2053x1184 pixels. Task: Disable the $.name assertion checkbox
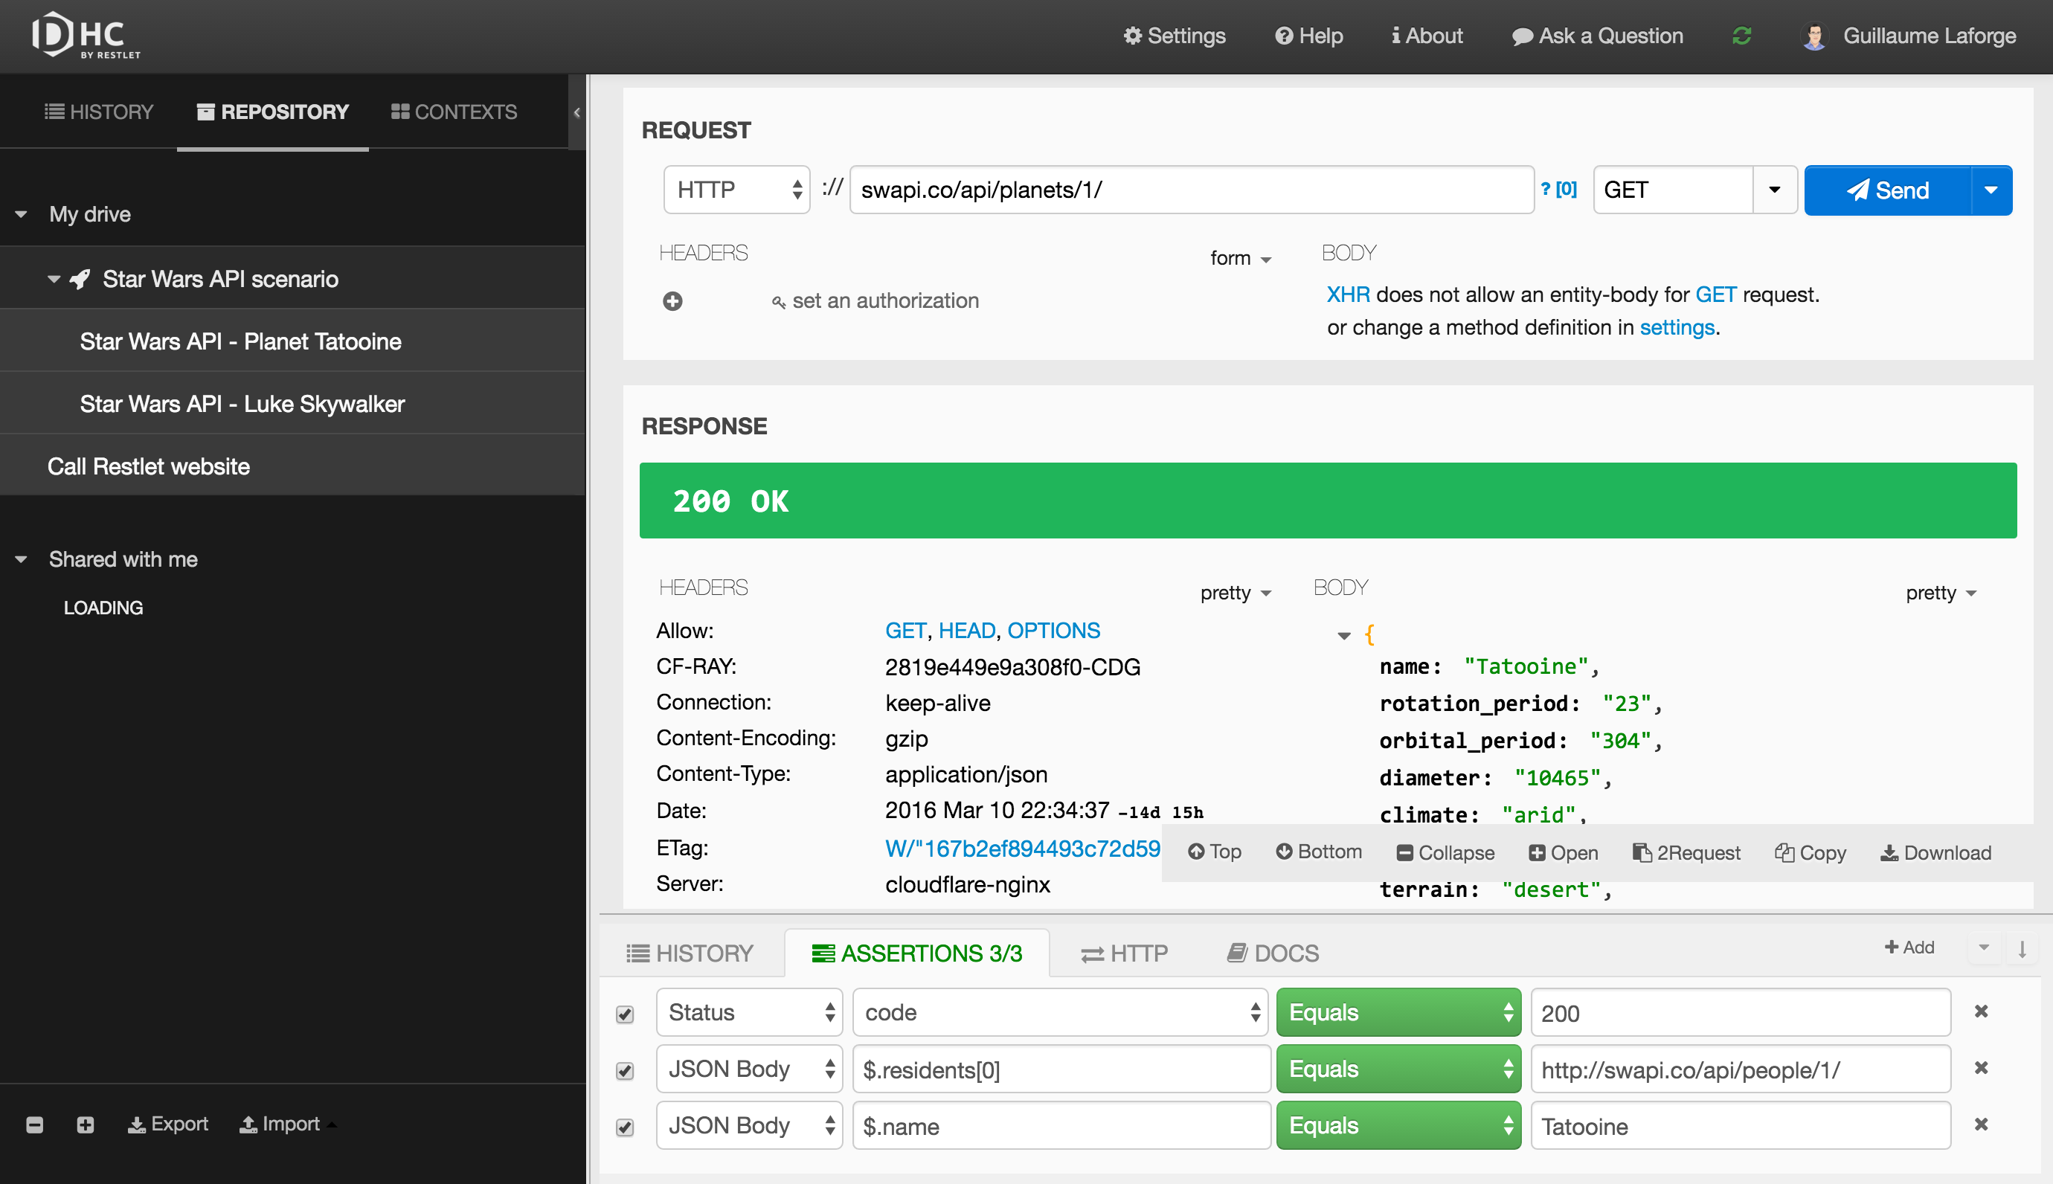coord(624,1127)
